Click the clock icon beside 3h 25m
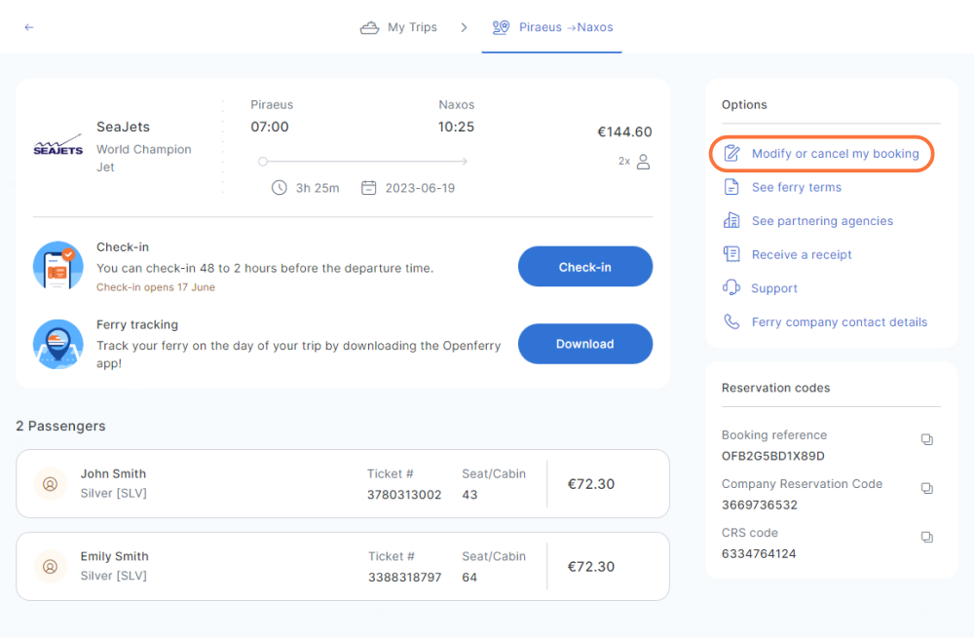 [279, 188]
